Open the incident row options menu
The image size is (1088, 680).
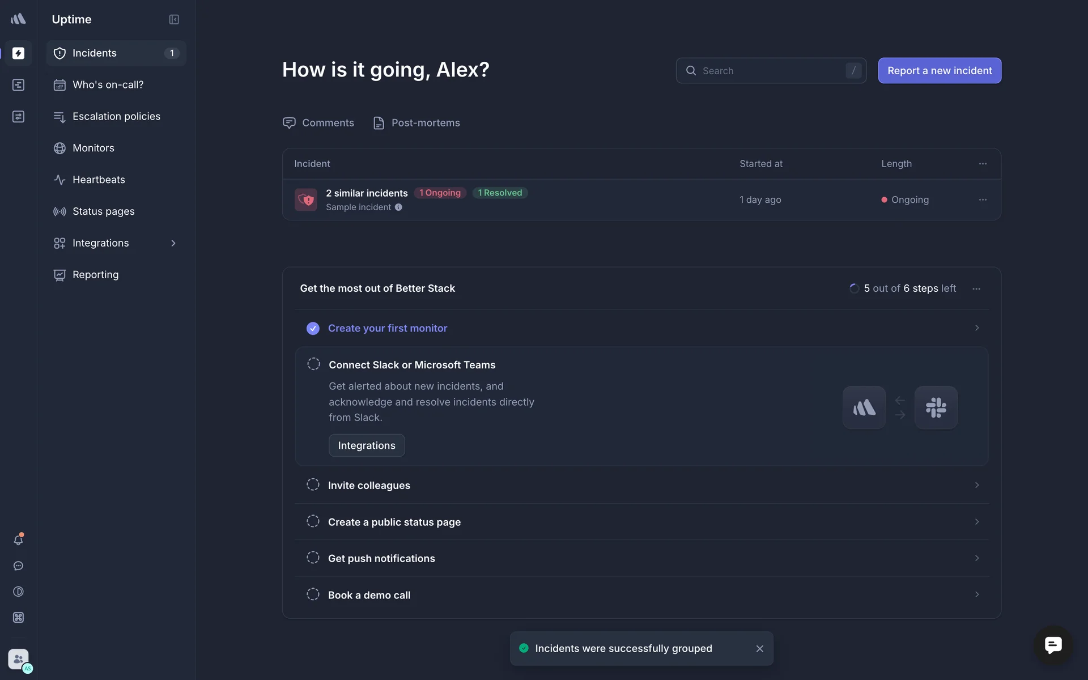(x=983, y=200)
